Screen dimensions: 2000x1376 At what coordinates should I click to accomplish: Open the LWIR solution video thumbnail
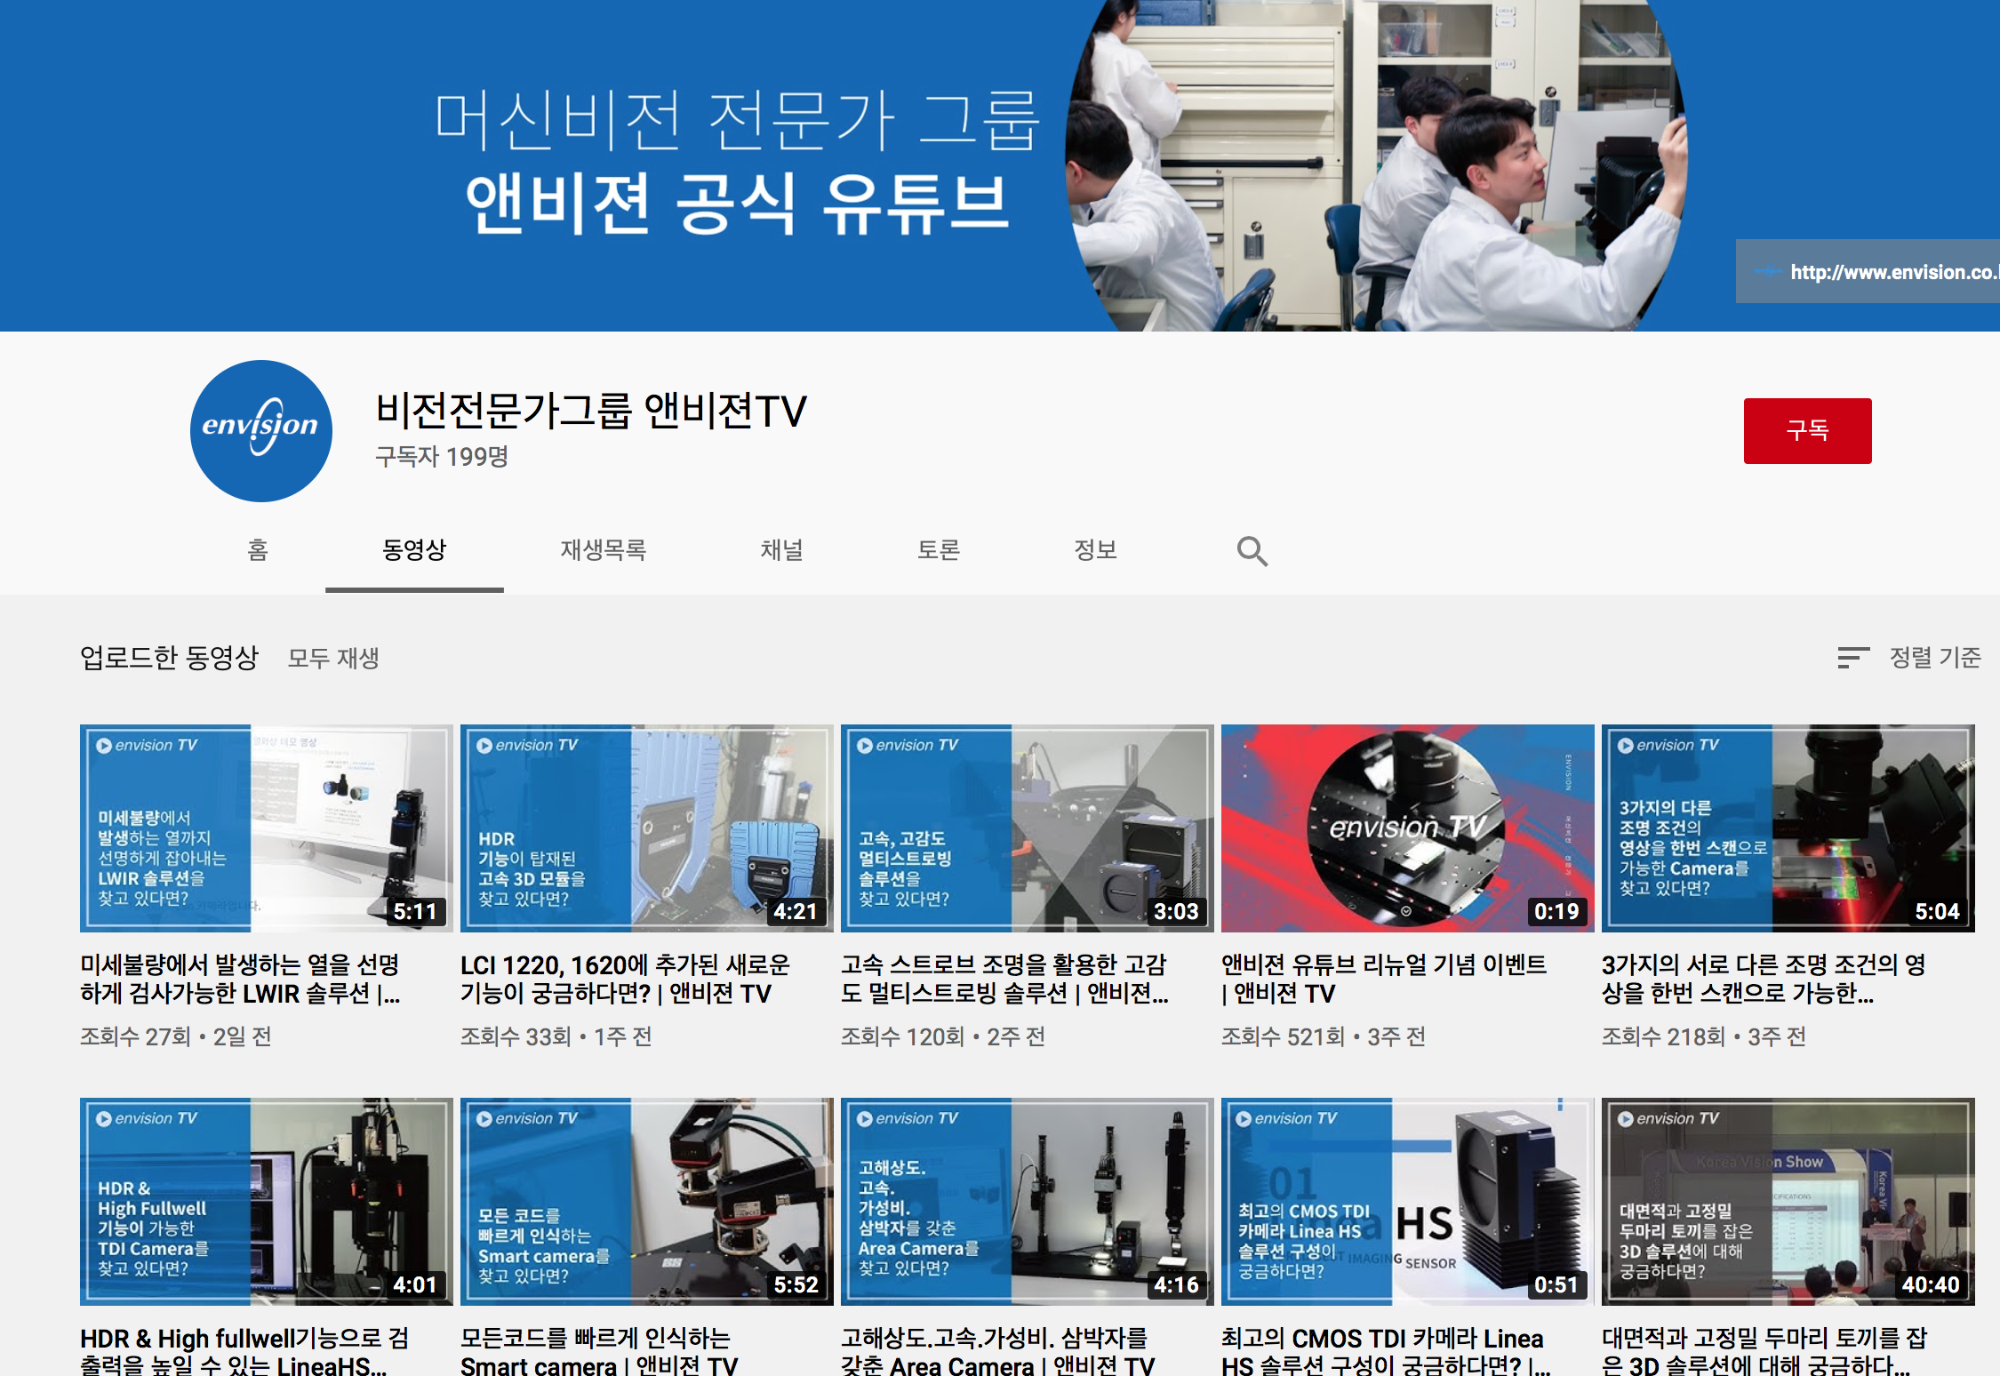coord(266,828)
